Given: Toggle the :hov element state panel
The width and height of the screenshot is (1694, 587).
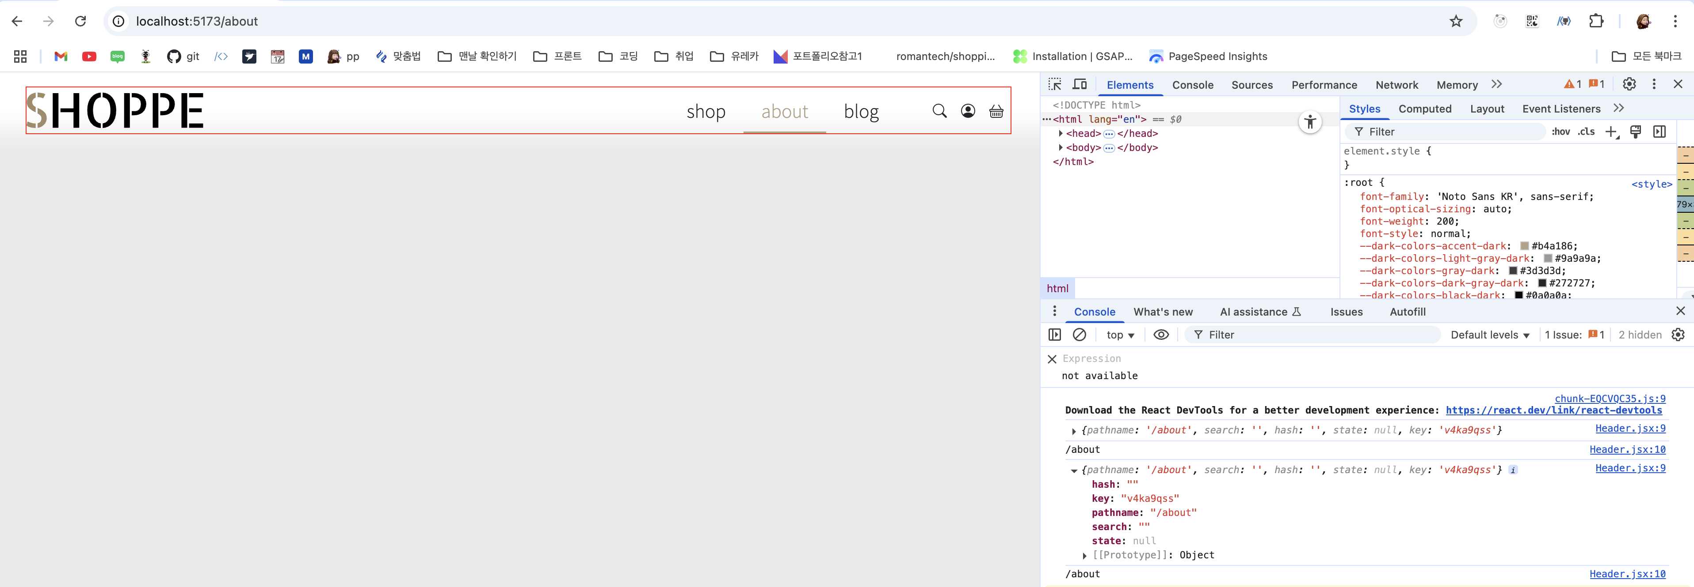Looking at the screenshot, I should click(1560, 132).
